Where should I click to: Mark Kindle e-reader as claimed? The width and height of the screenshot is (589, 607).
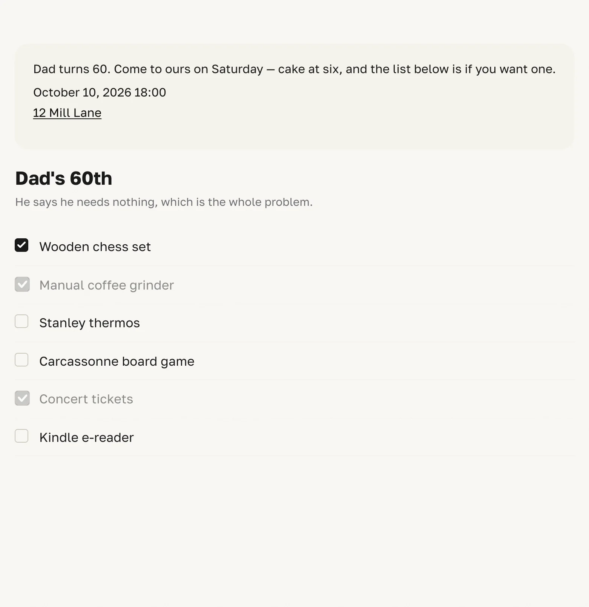21,436
